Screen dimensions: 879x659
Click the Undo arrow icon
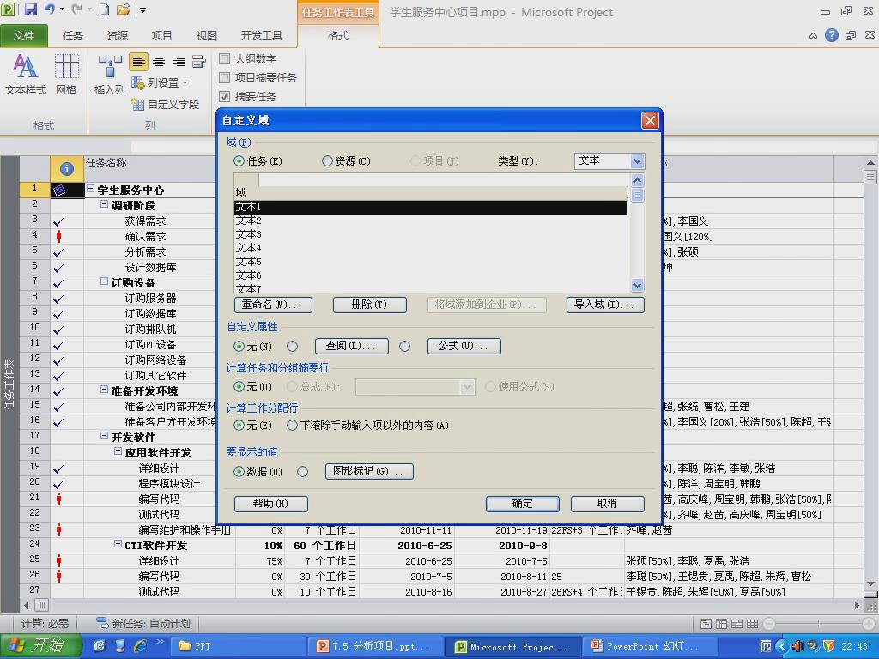[49, 9]
